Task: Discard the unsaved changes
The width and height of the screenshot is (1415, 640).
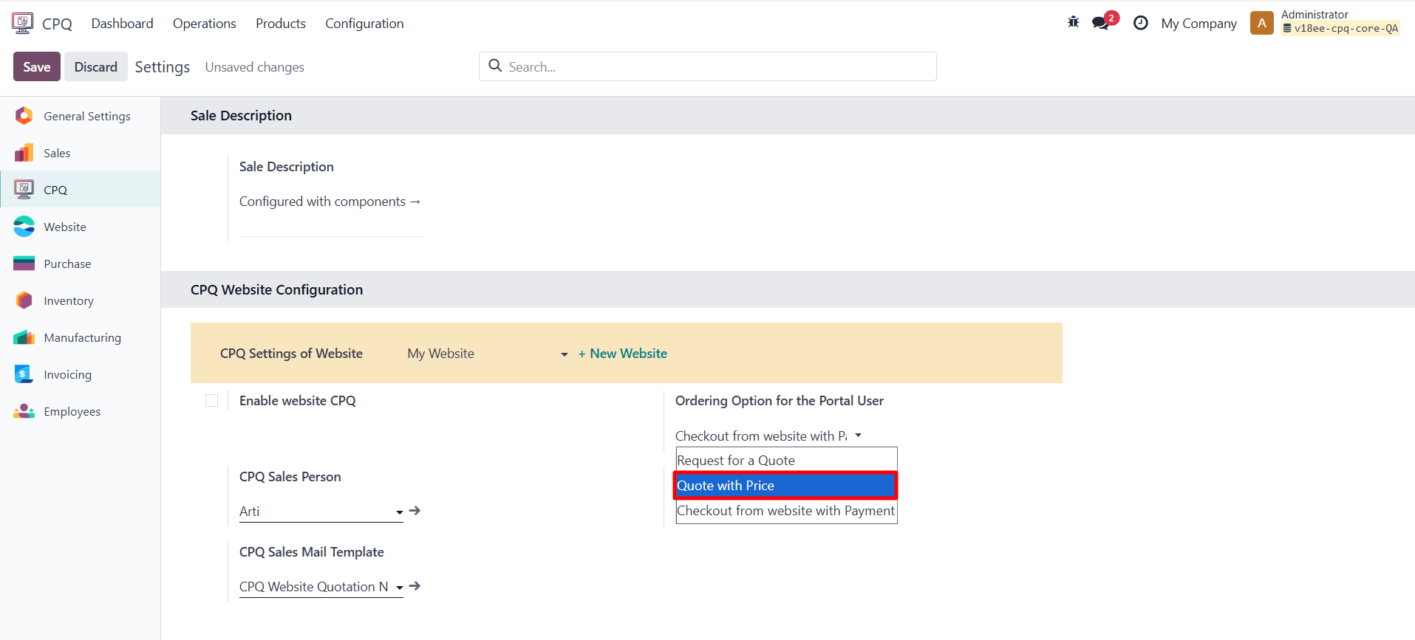Action: tap(95, 66)
